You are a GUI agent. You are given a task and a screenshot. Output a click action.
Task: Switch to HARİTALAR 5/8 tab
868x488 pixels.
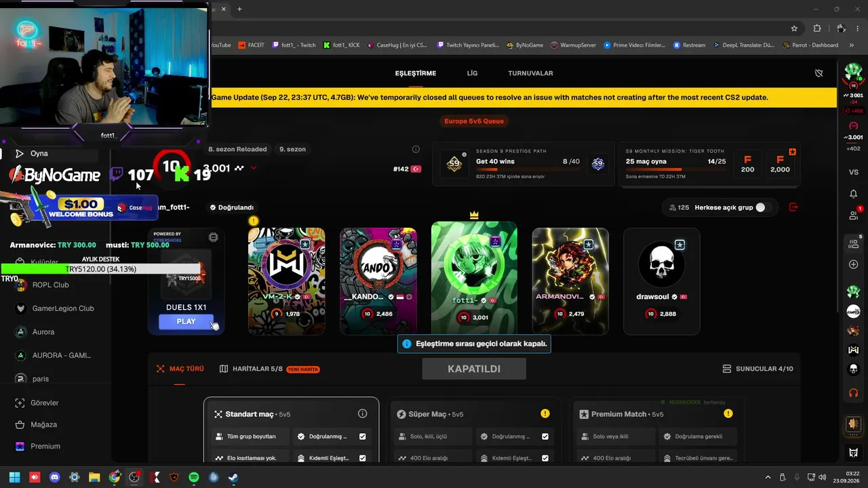point(269,369)
